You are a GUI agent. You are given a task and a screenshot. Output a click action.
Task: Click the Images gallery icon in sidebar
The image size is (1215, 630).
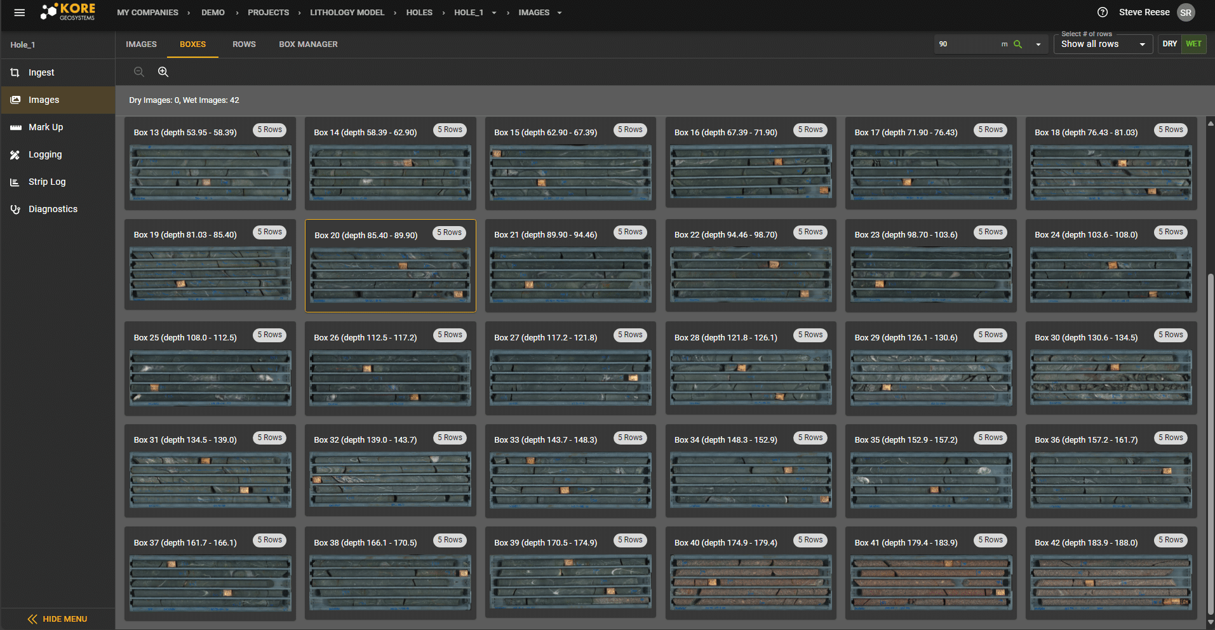(15, 100)
